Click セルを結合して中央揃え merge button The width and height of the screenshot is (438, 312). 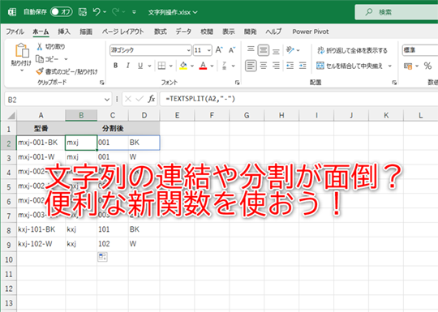click(x=349, y=66)
